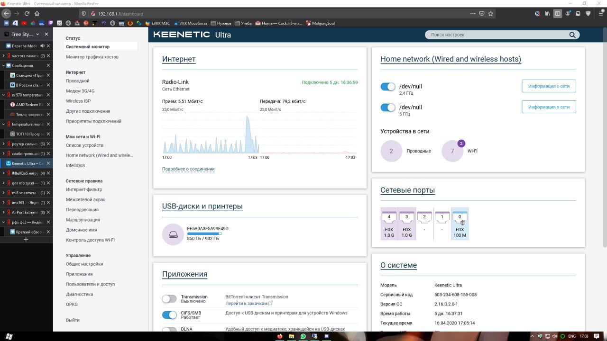The height and width of the screenshot is (341, 607).
Task: Open the IntelliQoS menu item
Action: point(75,165)
